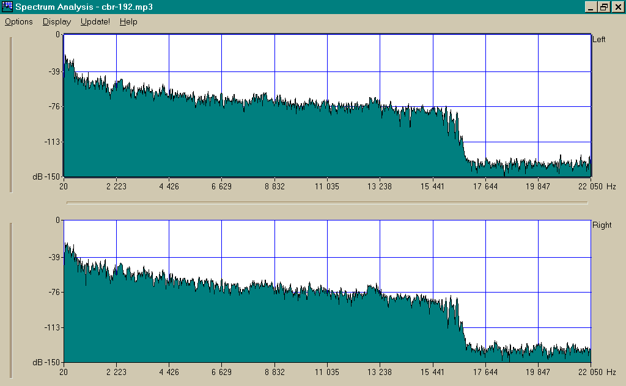Screen dimensions: 626x386
Task: Click inside the Left channel spectrum graph
Action: click(328, 105)
